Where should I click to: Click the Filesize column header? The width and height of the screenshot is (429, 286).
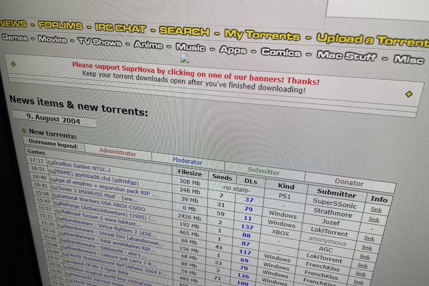click(190, 172)
